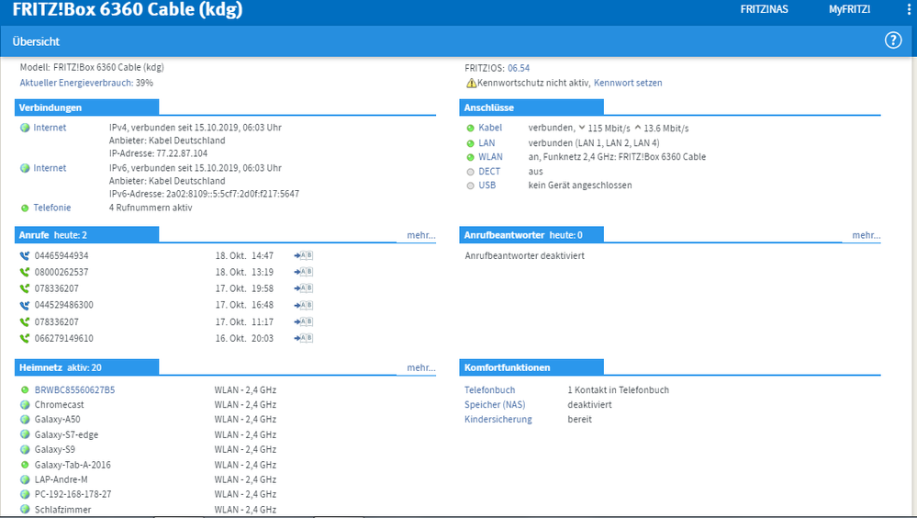Viewport: 917px width, 518px height.
Task: Add 044529486300 to phonebook icon
Action: click(x=304, y=305)
